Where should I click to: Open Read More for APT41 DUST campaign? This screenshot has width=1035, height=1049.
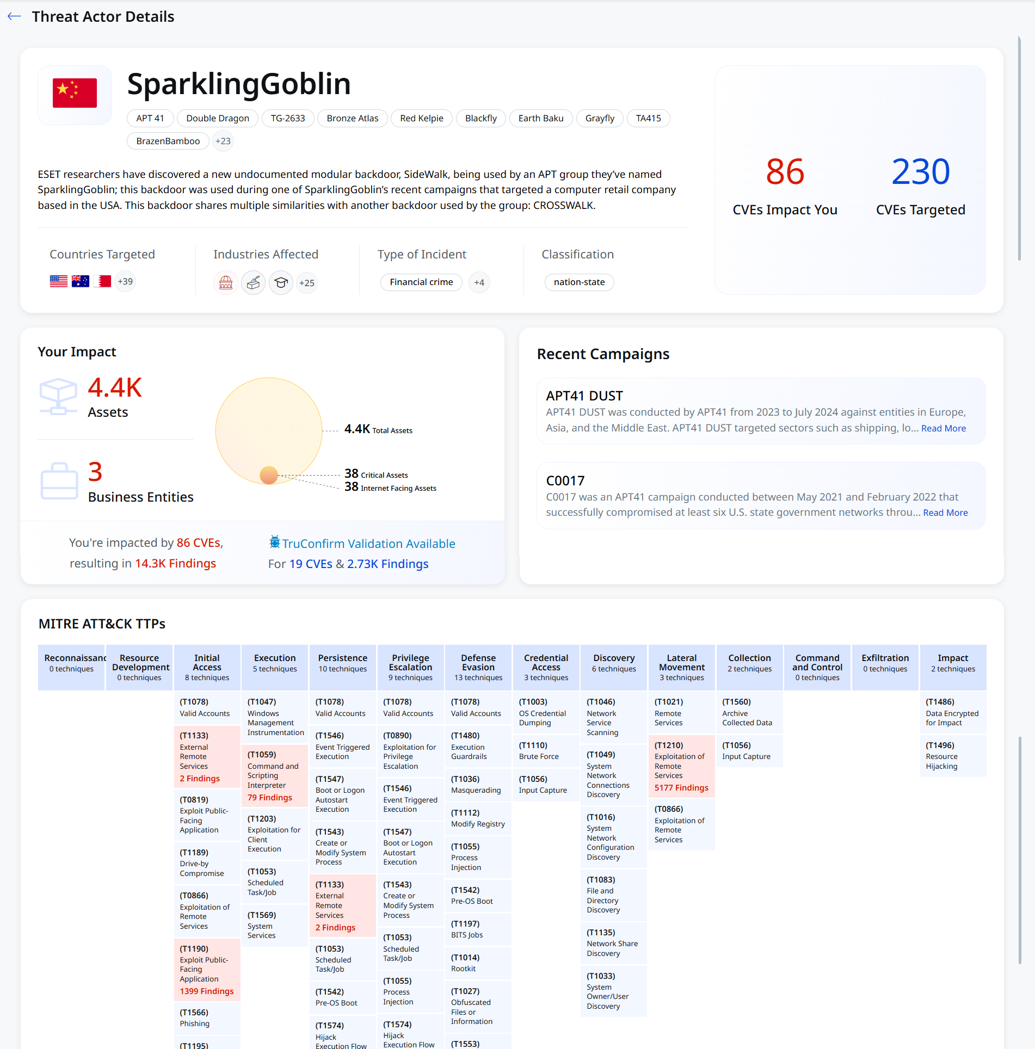[944, 429]
